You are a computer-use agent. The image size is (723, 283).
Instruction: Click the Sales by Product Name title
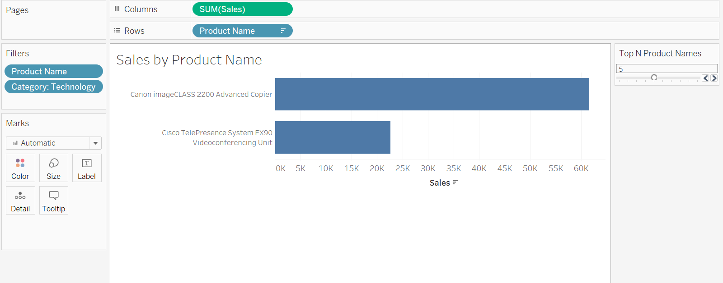tap(189, 60)
